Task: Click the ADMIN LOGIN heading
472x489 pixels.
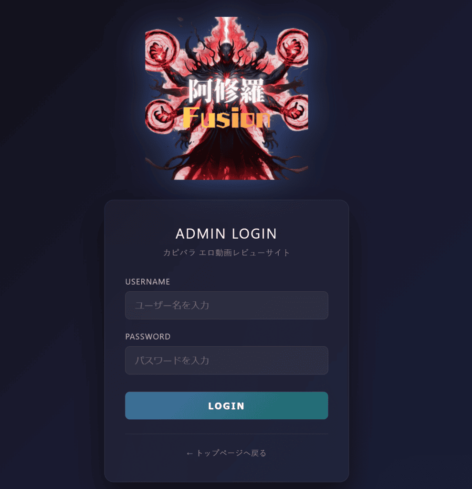Action: pos(226,234)
